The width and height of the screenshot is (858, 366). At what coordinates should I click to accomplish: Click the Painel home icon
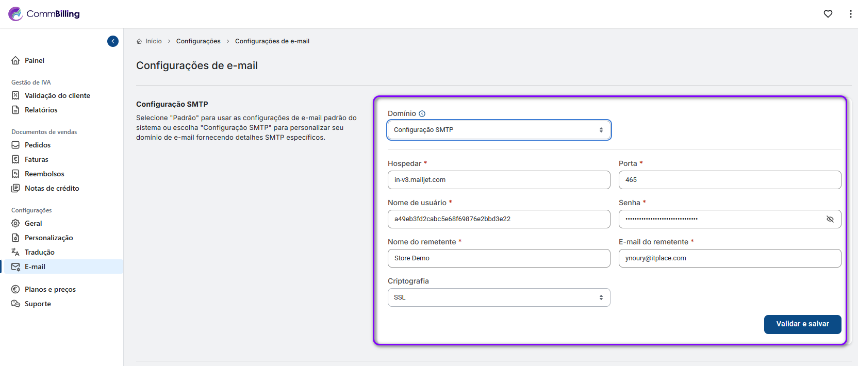[x=16, y=60]
